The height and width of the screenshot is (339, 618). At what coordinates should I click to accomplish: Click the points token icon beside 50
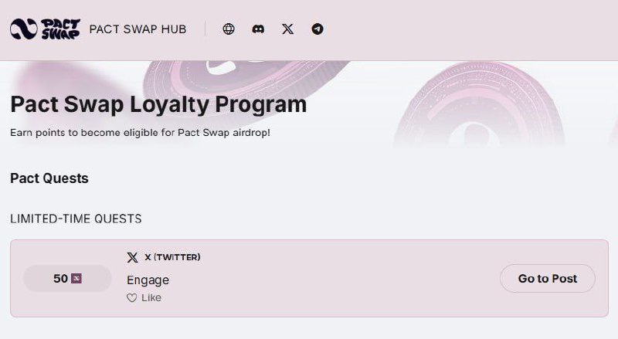tap(76, 279)
